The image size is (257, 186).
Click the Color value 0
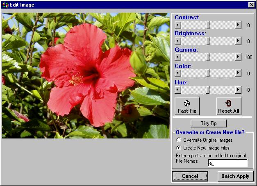click(x=249, y=74)
